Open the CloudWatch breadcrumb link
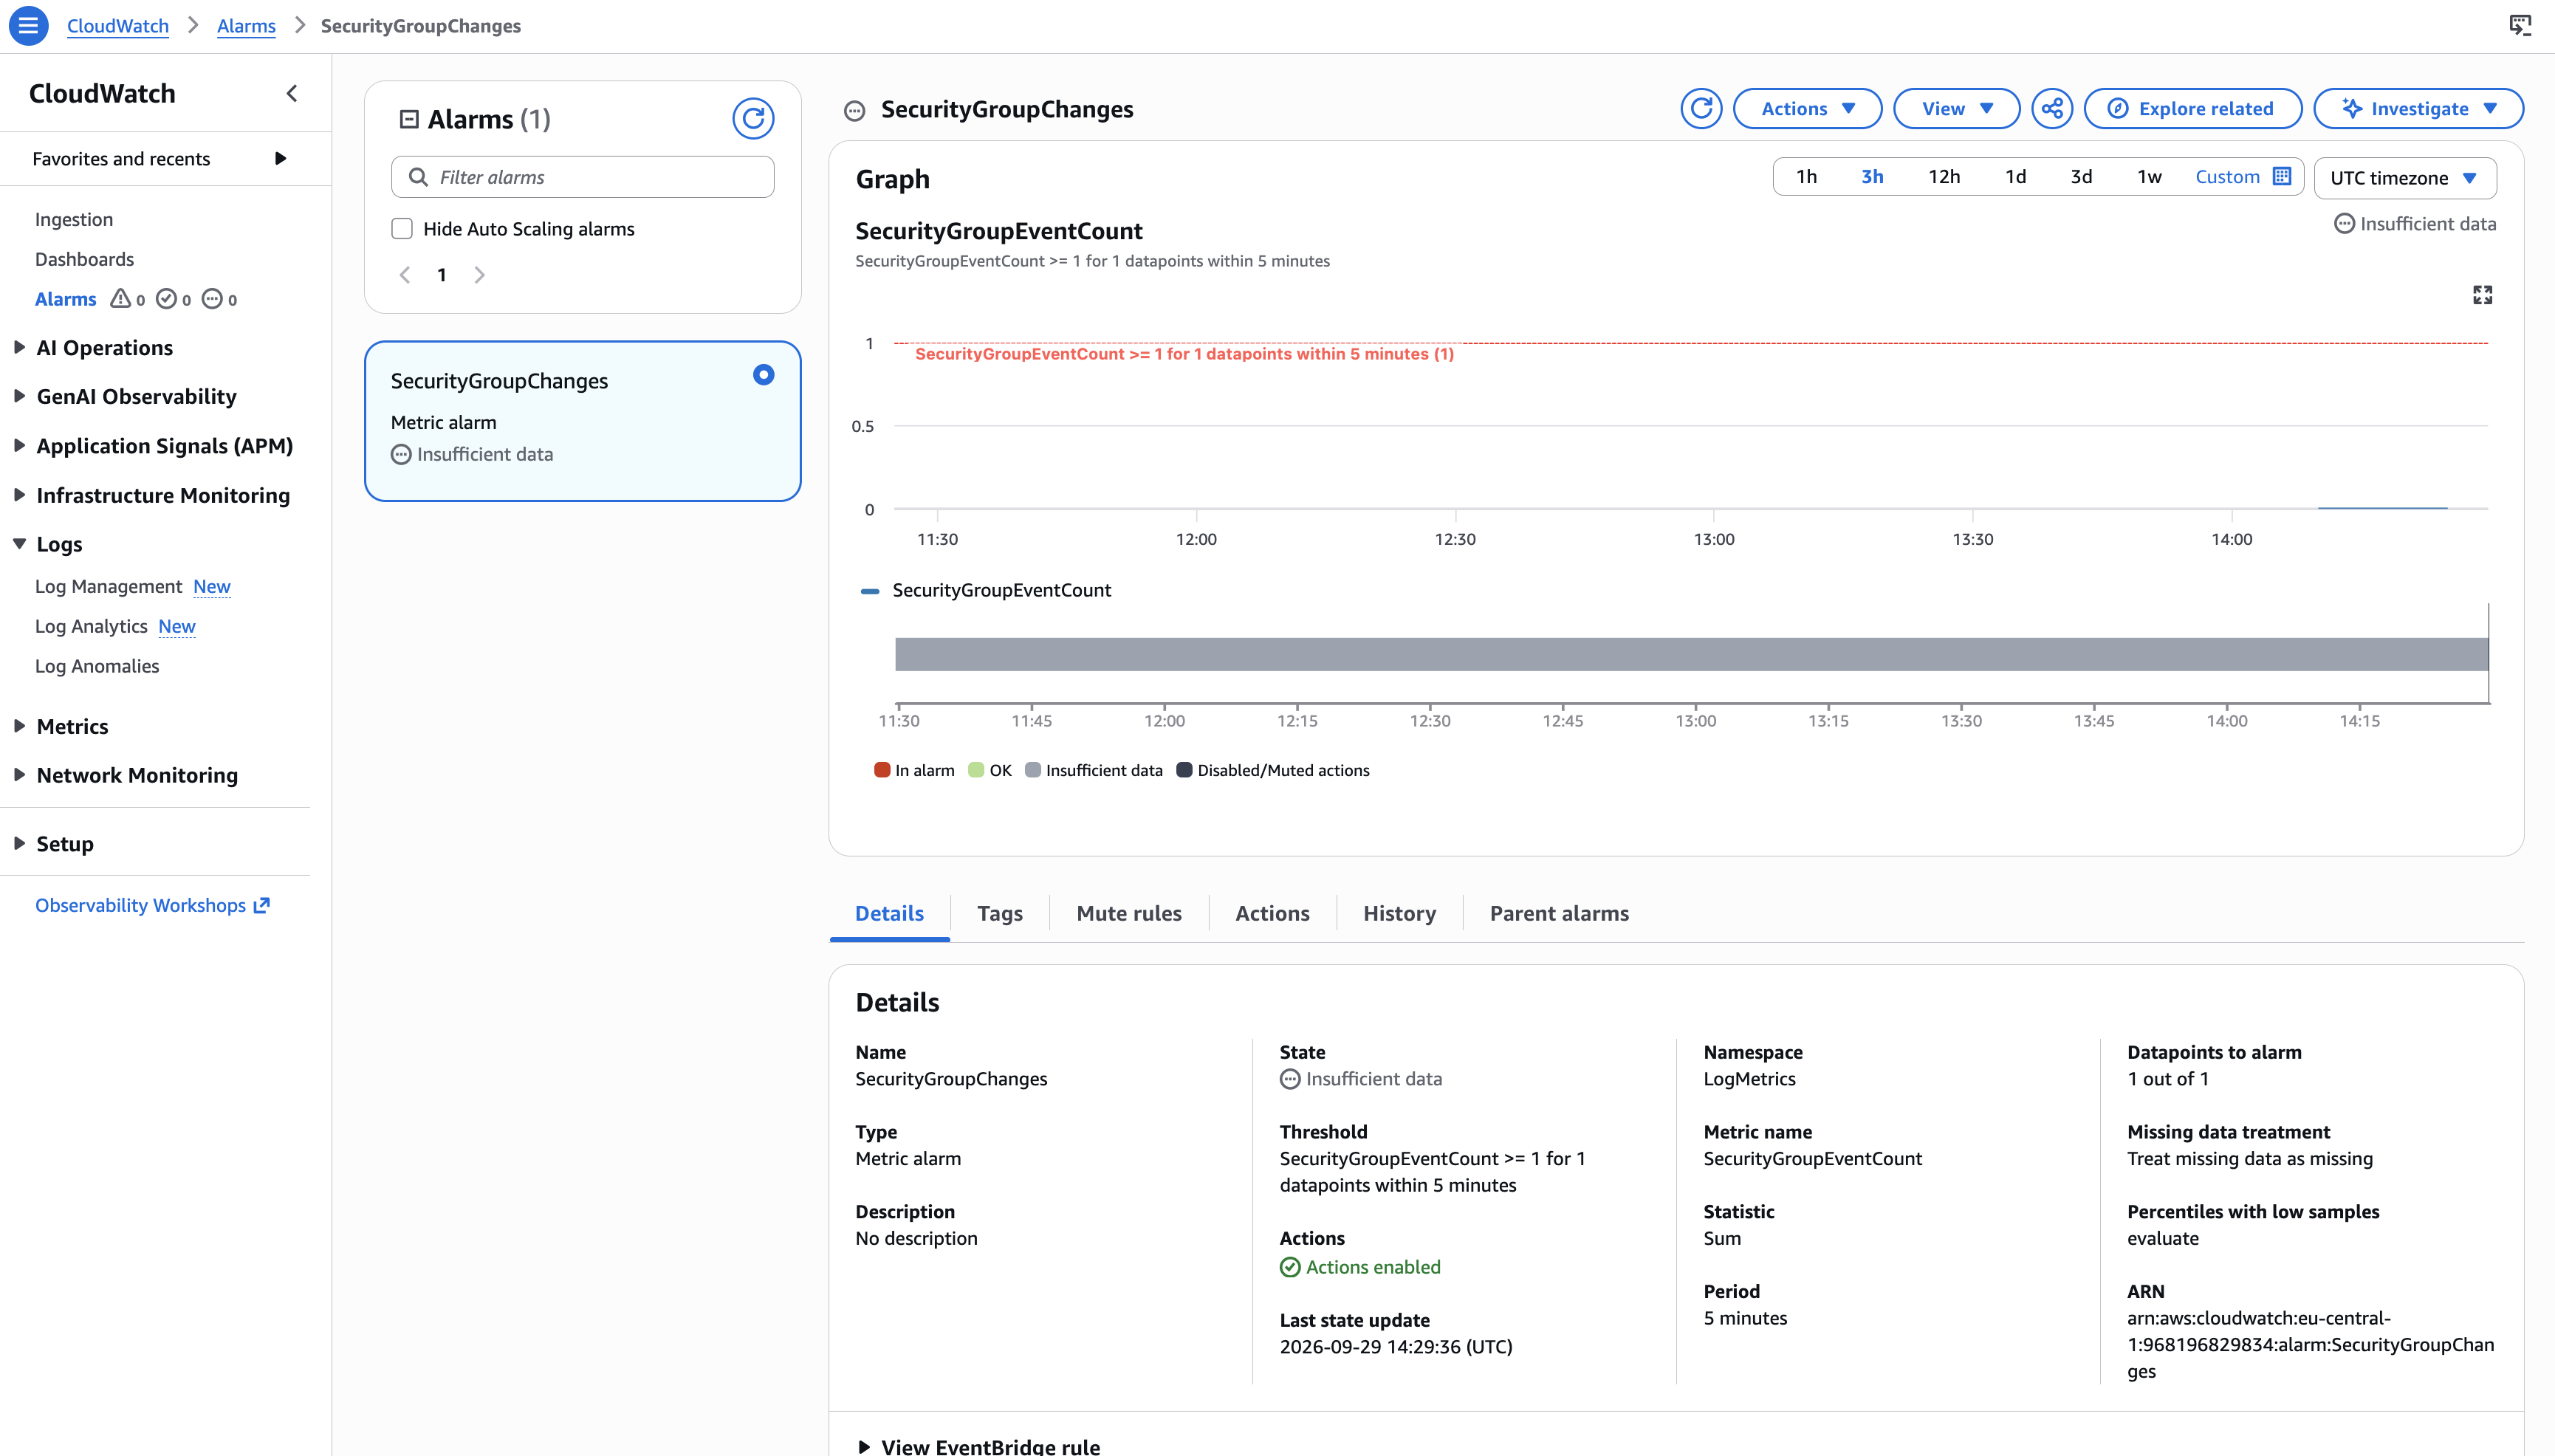Viewport: 2555px width, 1456px height. click(118, 26)
